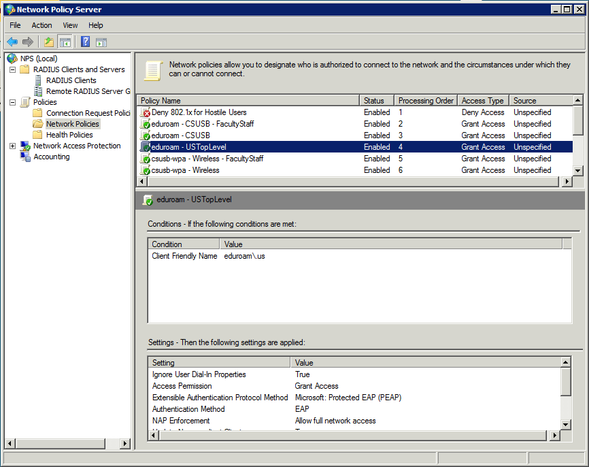
Task: Expand the Network Access Protection node
Action: point(13,146)
